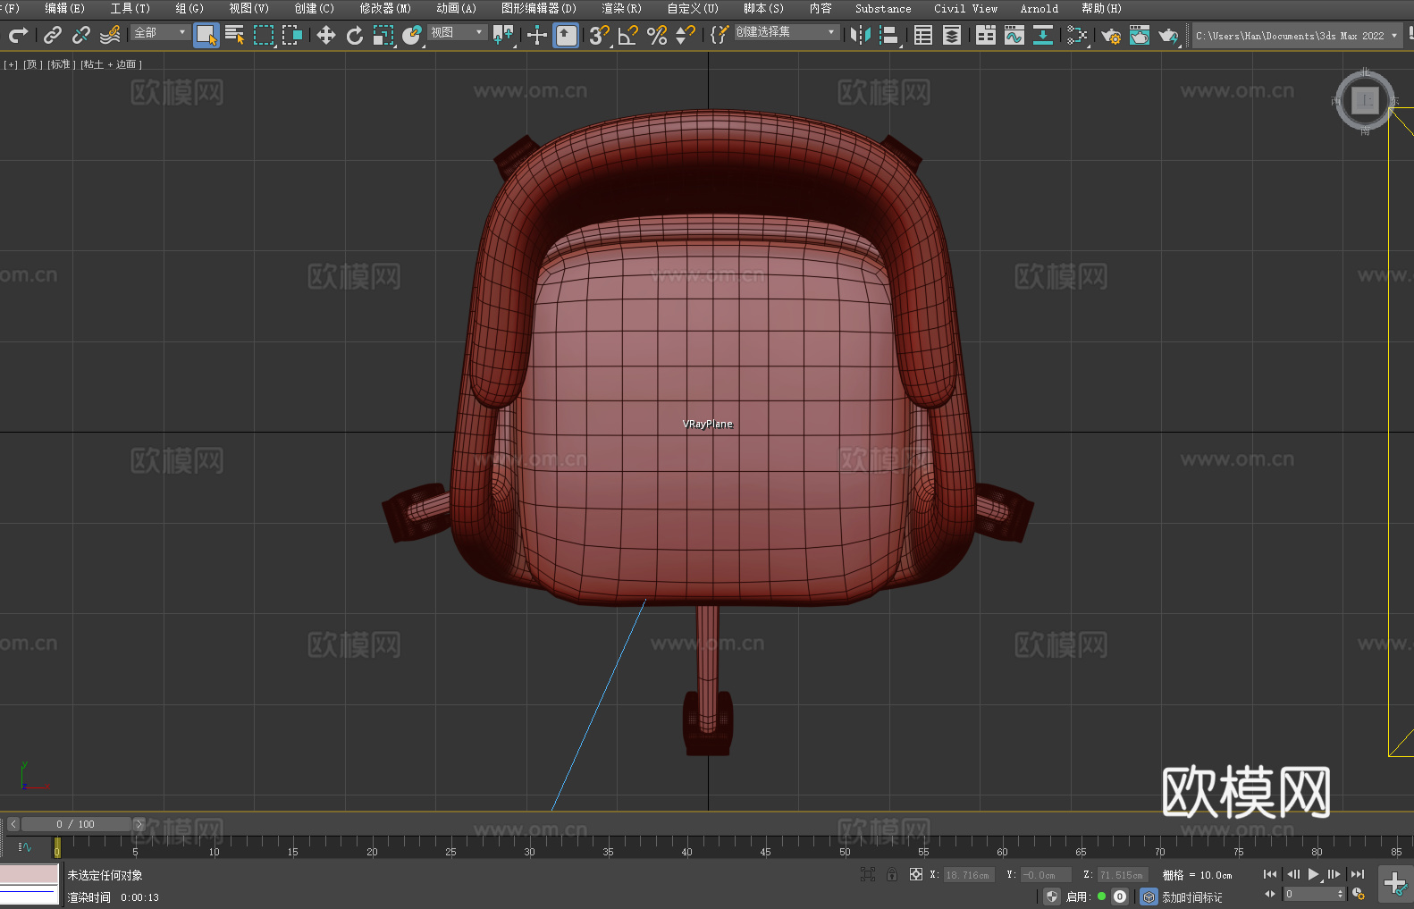Step to next frame
Image resolution: width=1414 pixels, height=909 pixels.
(x=1334, y=874)
